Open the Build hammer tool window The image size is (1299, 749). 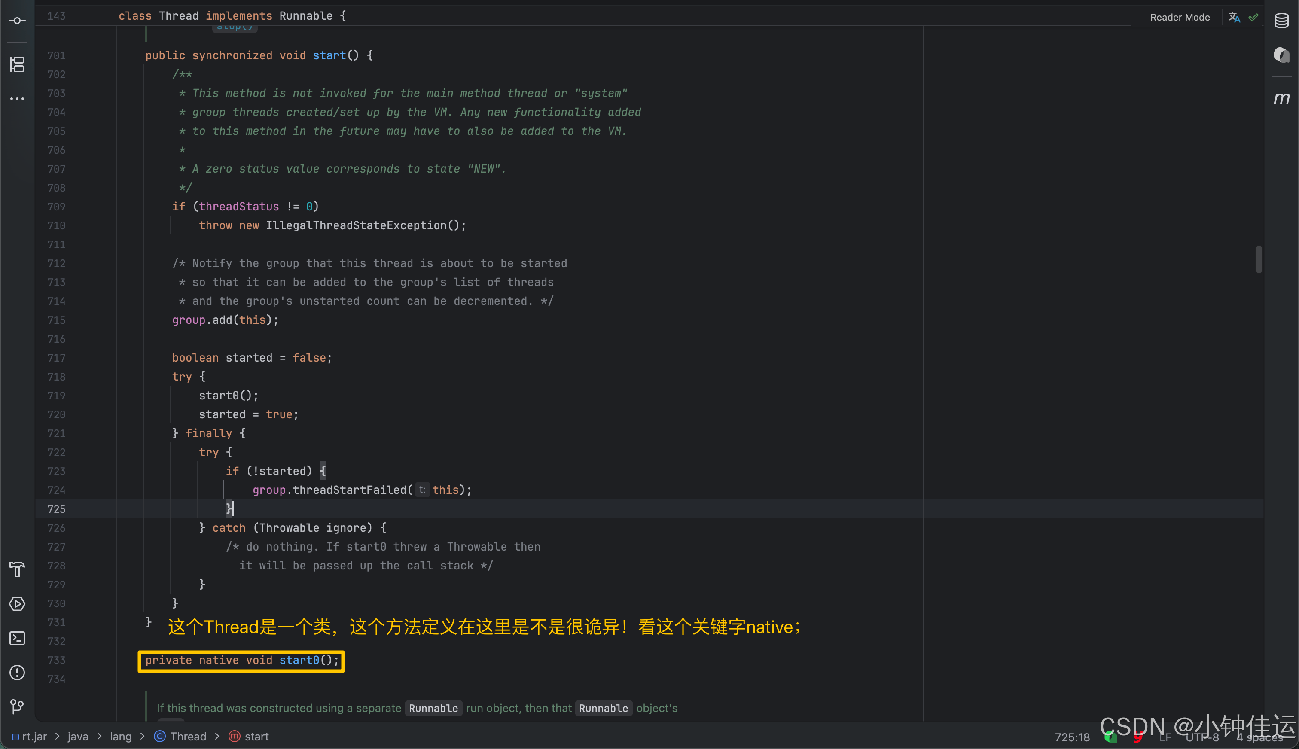[17, 569]
